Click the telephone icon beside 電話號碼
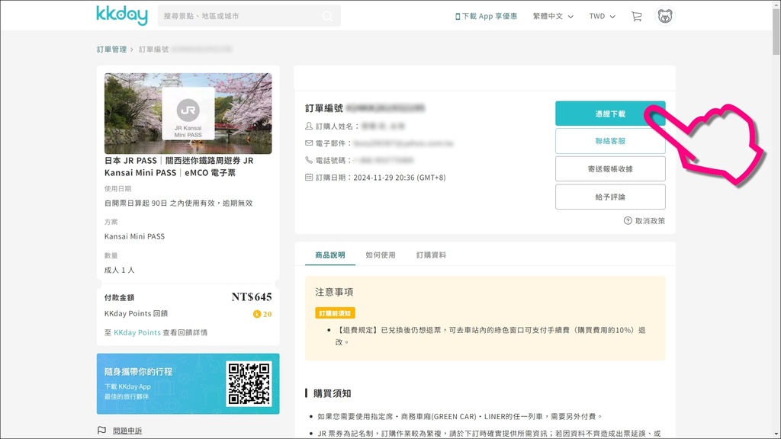The width and height of the screenshot is (781, 439). pos(309,160)
